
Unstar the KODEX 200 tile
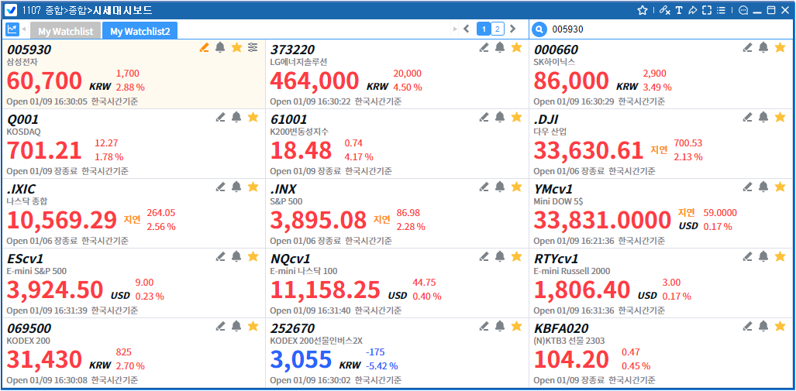click(253, 326)
